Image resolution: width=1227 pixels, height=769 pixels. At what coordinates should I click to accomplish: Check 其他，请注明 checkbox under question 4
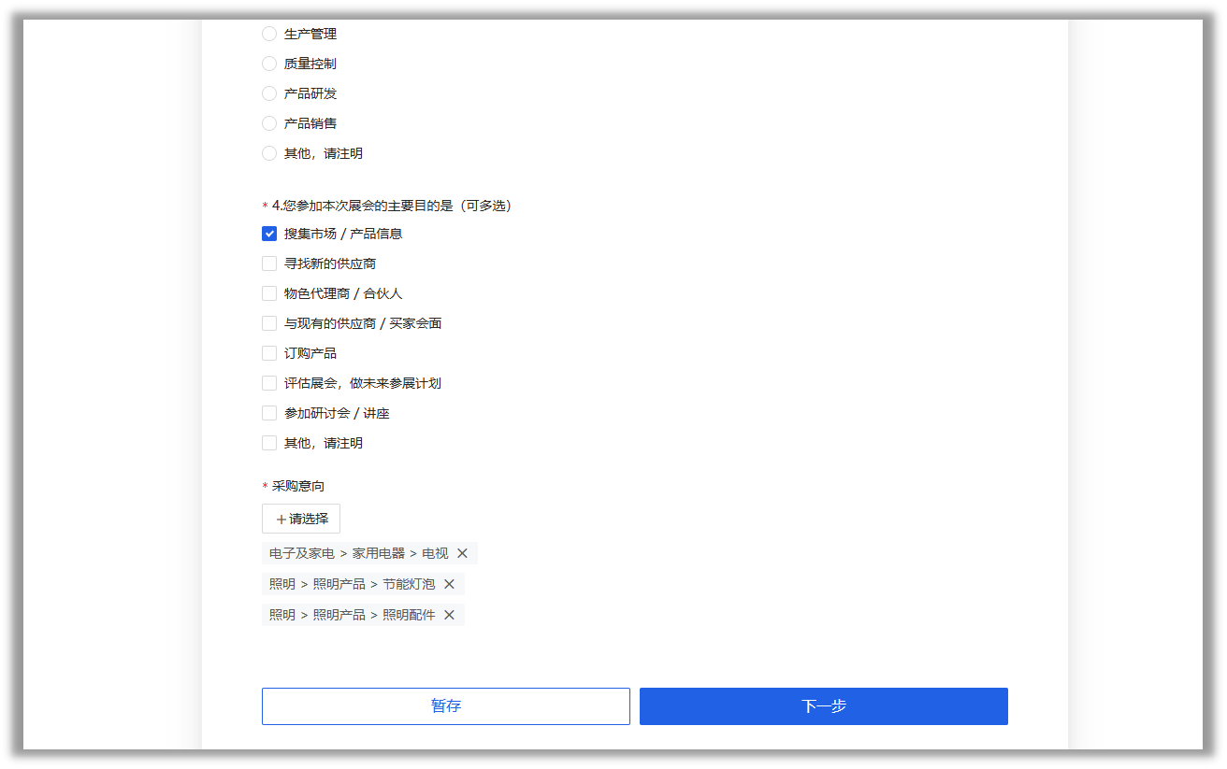tap(269, 443)
